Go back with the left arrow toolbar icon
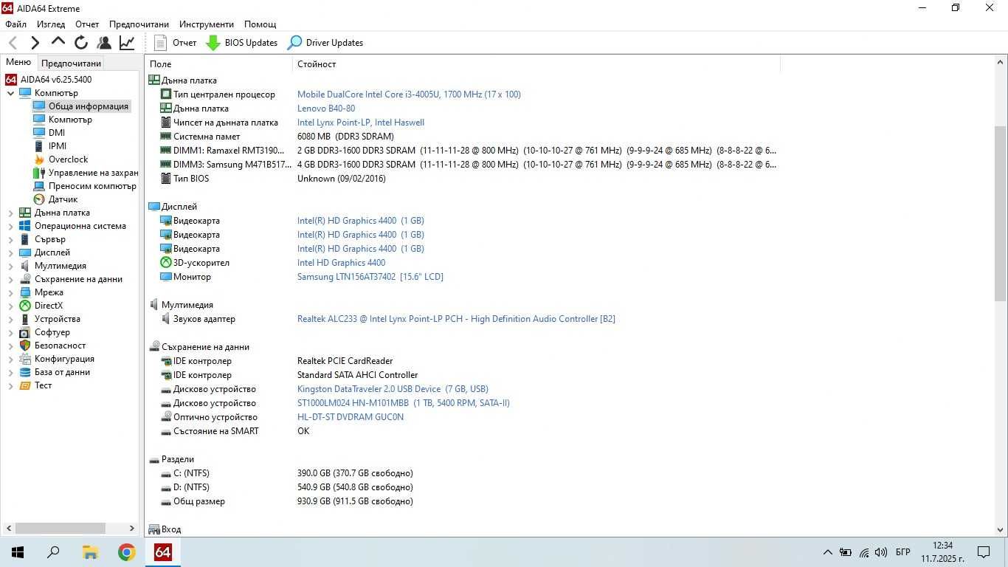 pyautogui.click(x=13, y=43)
